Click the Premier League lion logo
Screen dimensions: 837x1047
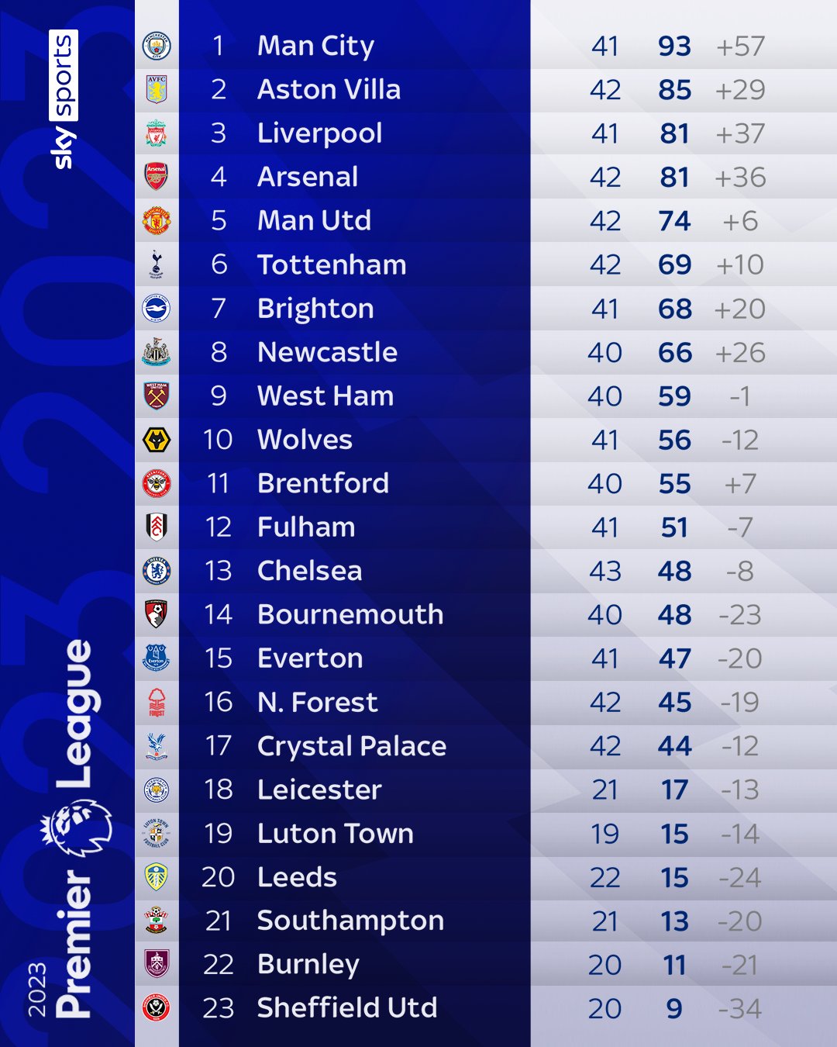point(77,828)
